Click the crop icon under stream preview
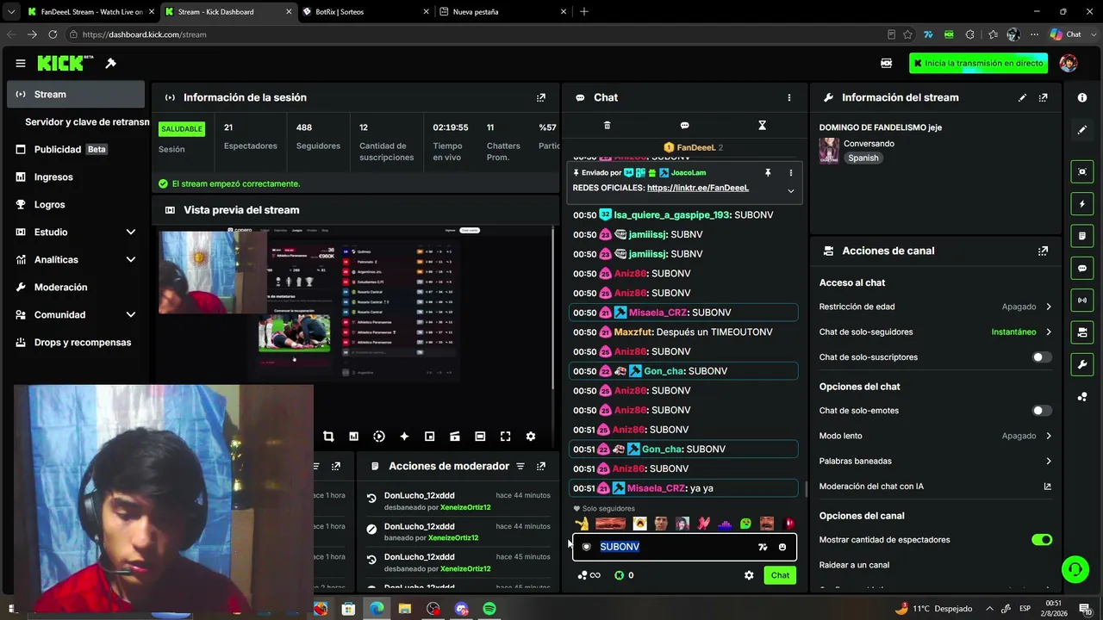This screenshot has height=620, width=1103. click(328, 437)
